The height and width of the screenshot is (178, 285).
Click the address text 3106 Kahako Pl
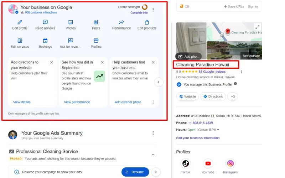click(226, 116)
